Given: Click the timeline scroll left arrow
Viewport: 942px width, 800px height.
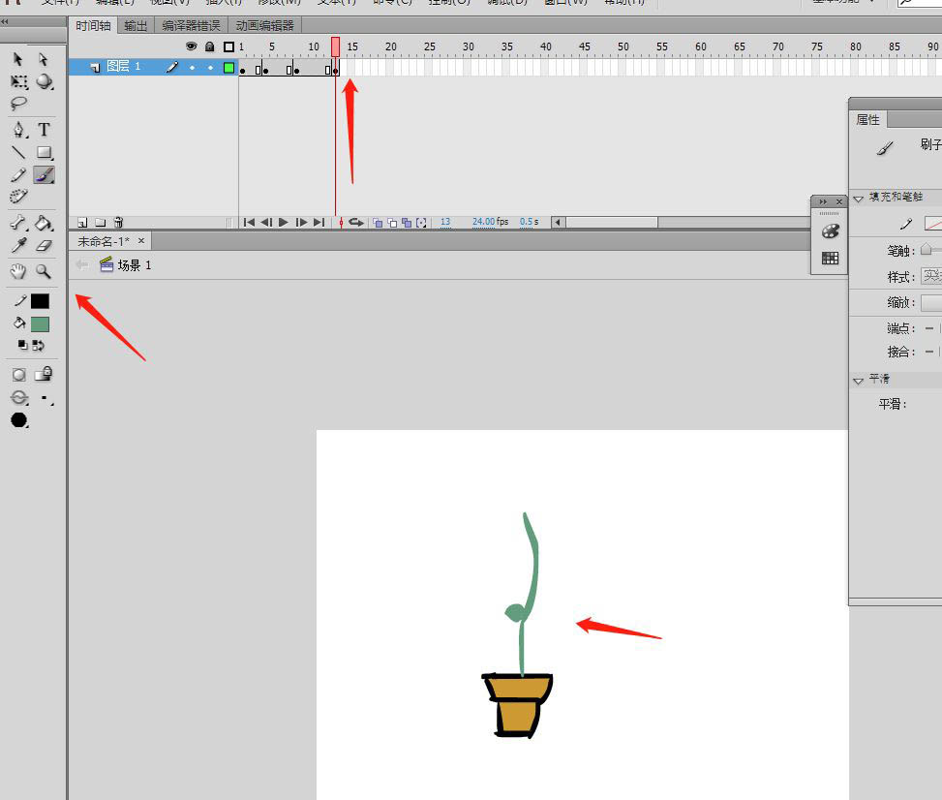Looking at the screenshot, I should tap(558, 223).
